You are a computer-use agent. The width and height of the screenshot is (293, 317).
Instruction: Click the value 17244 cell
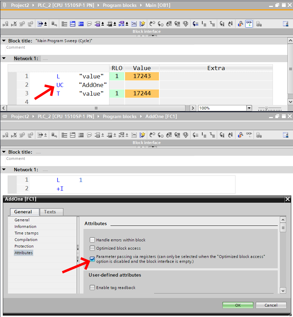click(142, 93)
